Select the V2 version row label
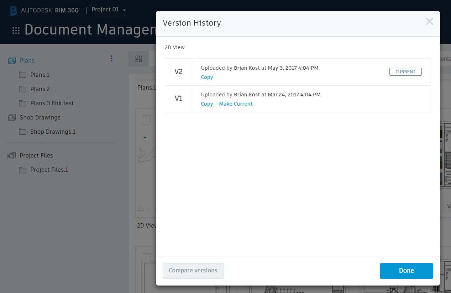This screenshot has width=451, height=293. [178, 72]
